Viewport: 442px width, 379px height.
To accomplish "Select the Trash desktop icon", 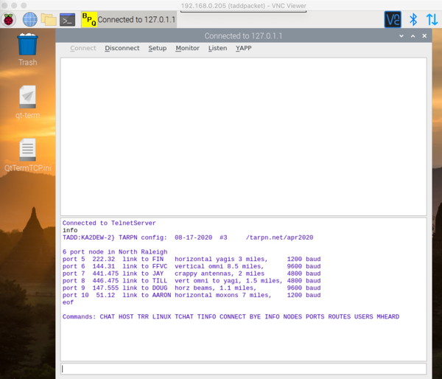I will (x=28, y=49).
